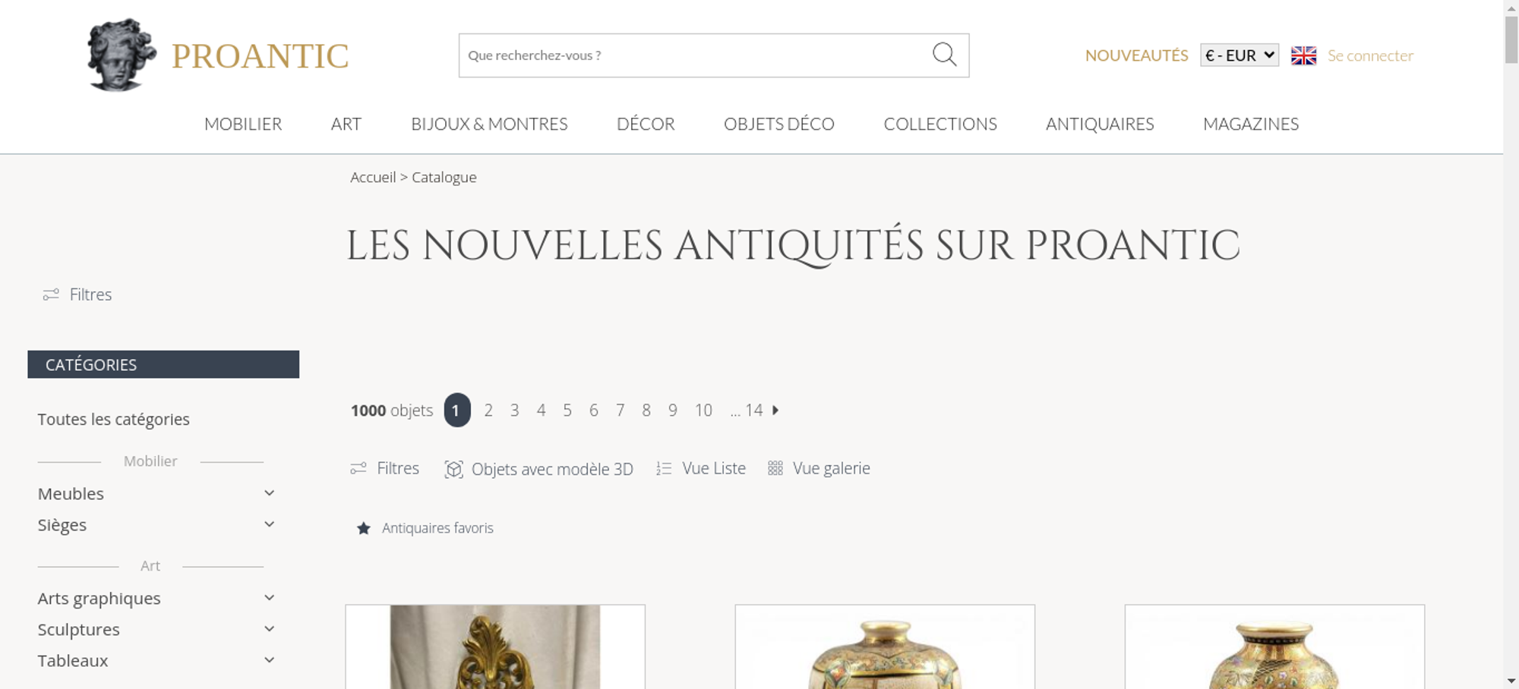The height and width of the screenshot is (689, 1519).
Task: Switch to Vue Liste icon
Action: click(664, 469)
